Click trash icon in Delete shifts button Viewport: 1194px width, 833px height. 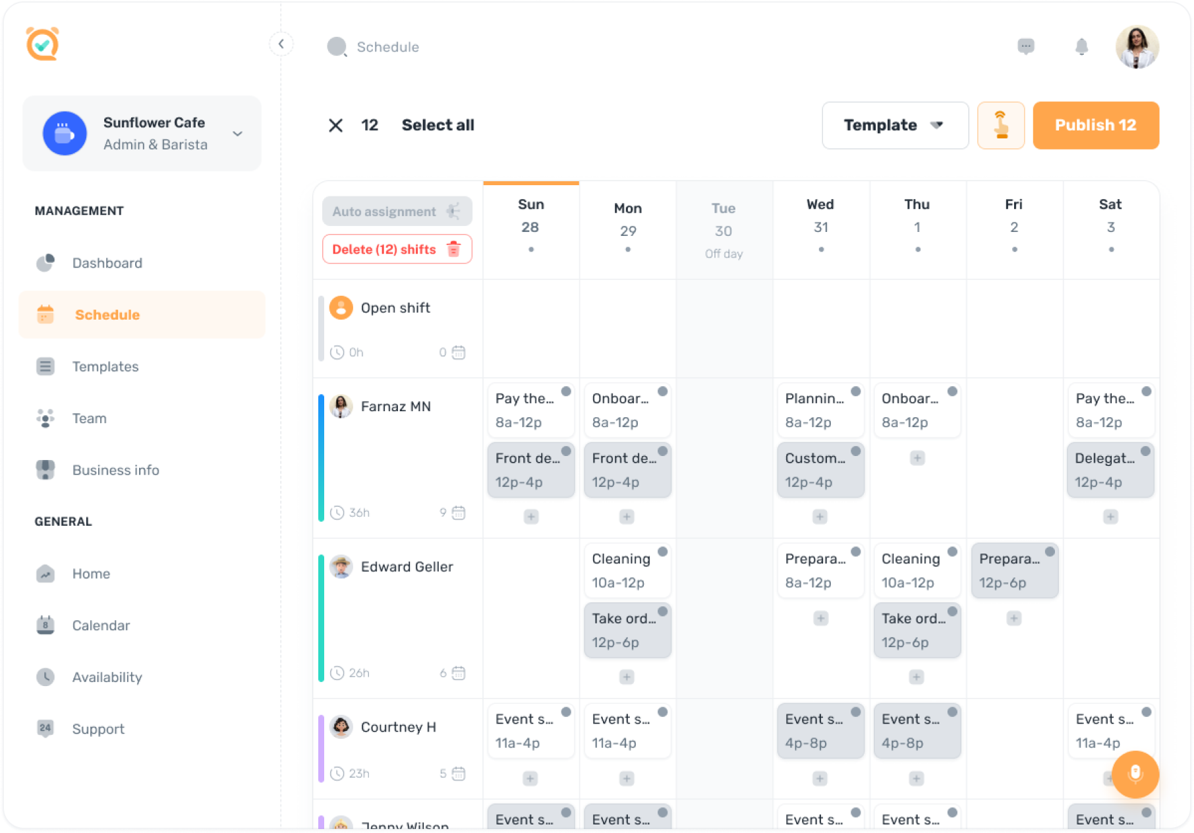pyautogui.click(x=453, y=249)
